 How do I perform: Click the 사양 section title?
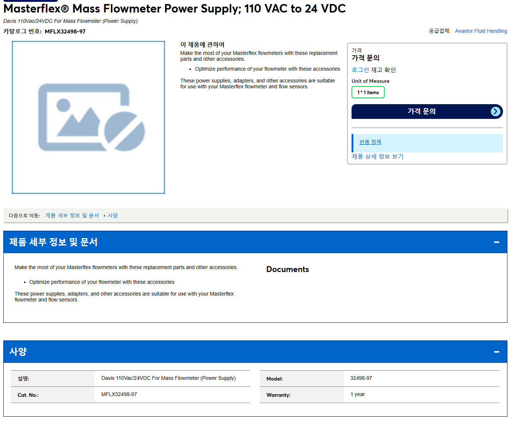click(x=18, y=352)
